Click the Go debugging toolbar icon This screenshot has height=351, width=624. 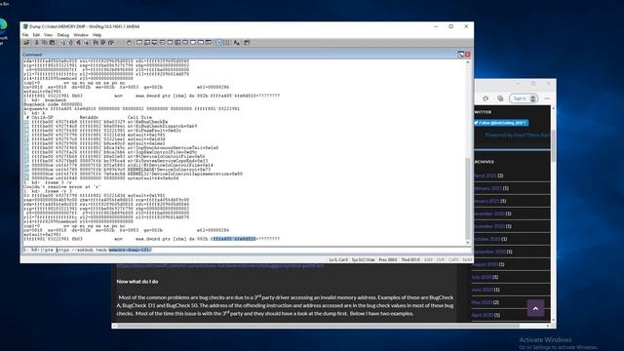click(x=62, y=43)
